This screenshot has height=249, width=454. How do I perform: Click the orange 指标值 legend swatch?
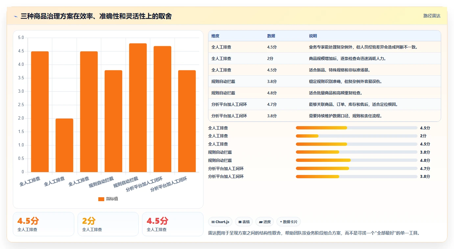point(101,199)
